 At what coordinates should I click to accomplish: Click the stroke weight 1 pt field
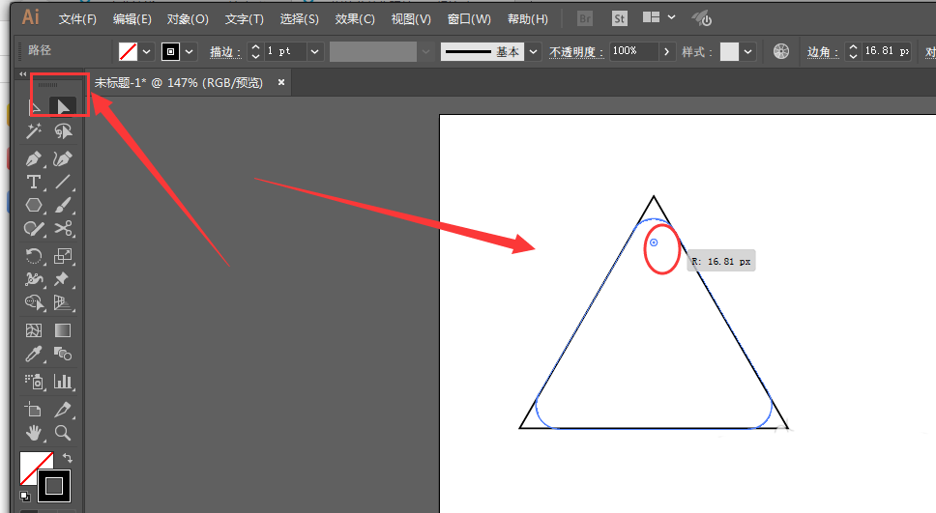click(285, 51)
